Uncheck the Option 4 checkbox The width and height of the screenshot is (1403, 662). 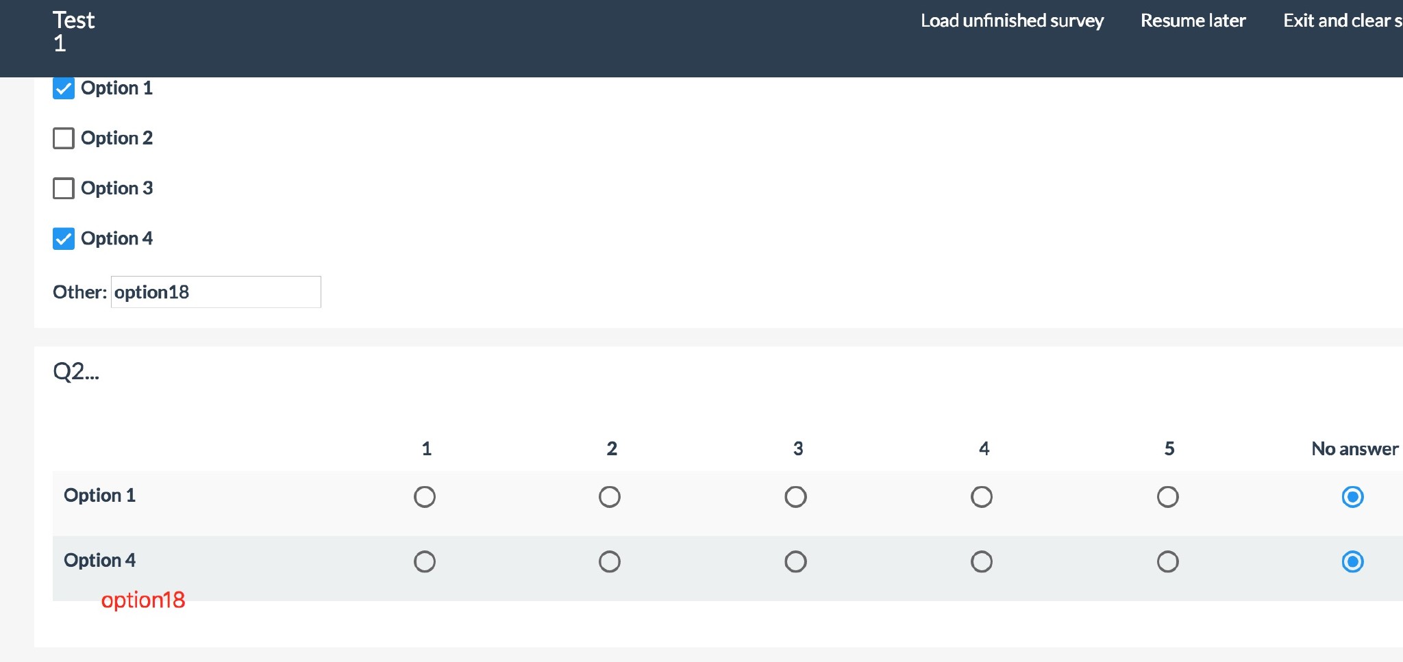[x=64, y=239]
